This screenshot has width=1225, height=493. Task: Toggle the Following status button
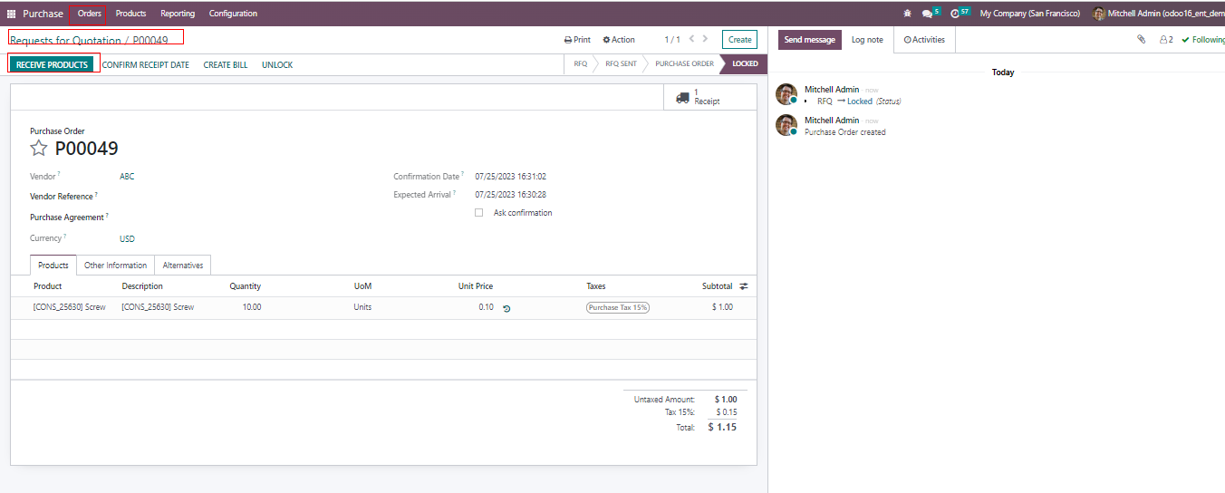[x=1203, y=40]
